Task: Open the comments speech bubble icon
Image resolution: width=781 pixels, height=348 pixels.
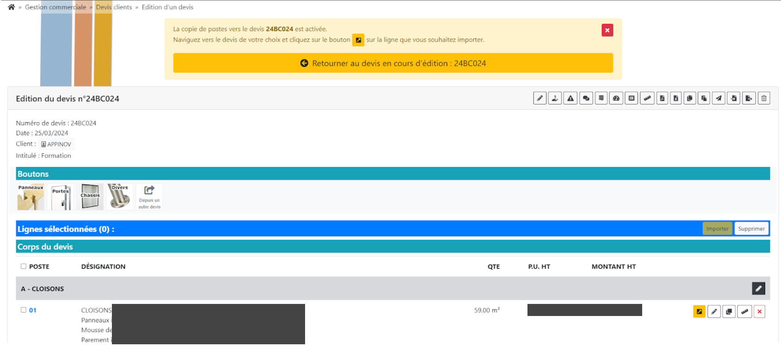Action: (586, 98)
